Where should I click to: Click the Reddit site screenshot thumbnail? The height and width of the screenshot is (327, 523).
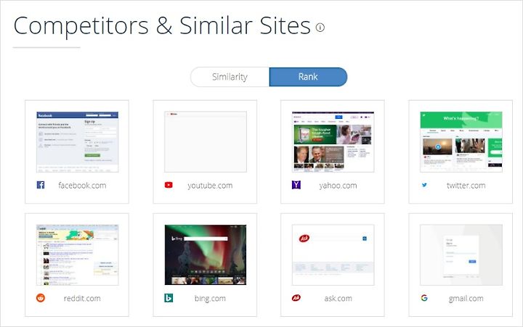(78, 254)
